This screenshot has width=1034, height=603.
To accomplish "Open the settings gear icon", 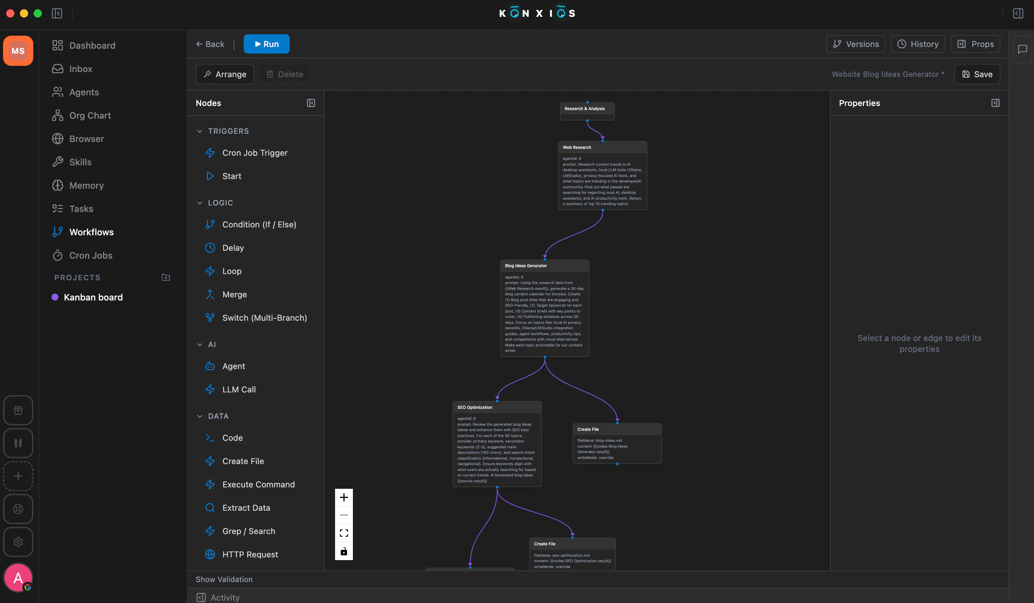I will [x=18, y=542].
